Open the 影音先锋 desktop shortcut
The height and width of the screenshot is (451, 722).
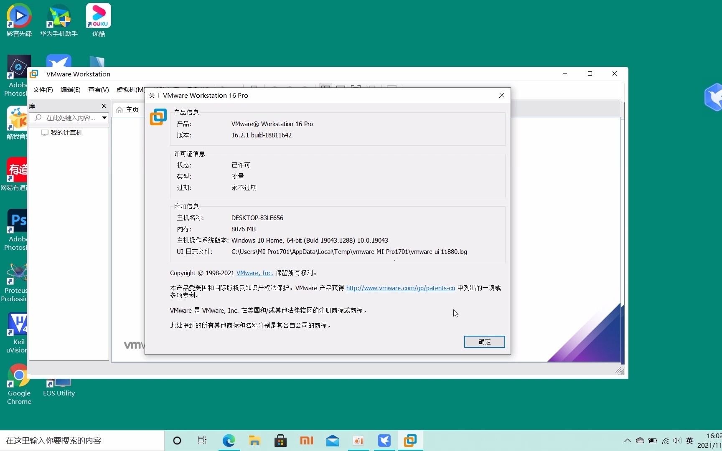click(19, 20)
